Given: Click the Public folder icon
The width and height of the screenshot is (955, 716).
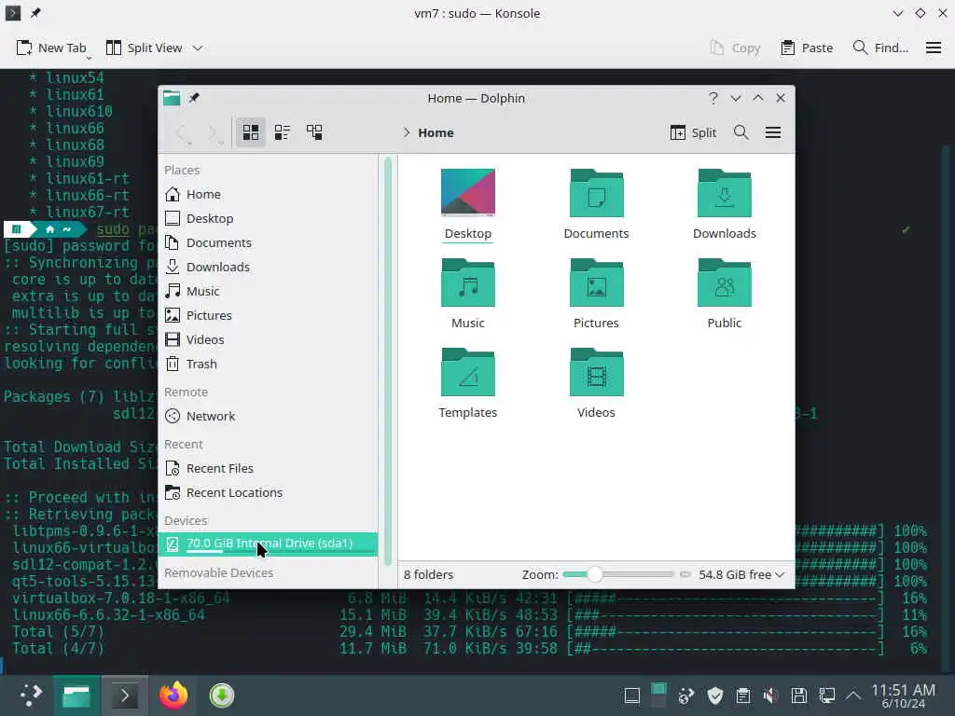Looking at the screenshot, I should 724,282.
